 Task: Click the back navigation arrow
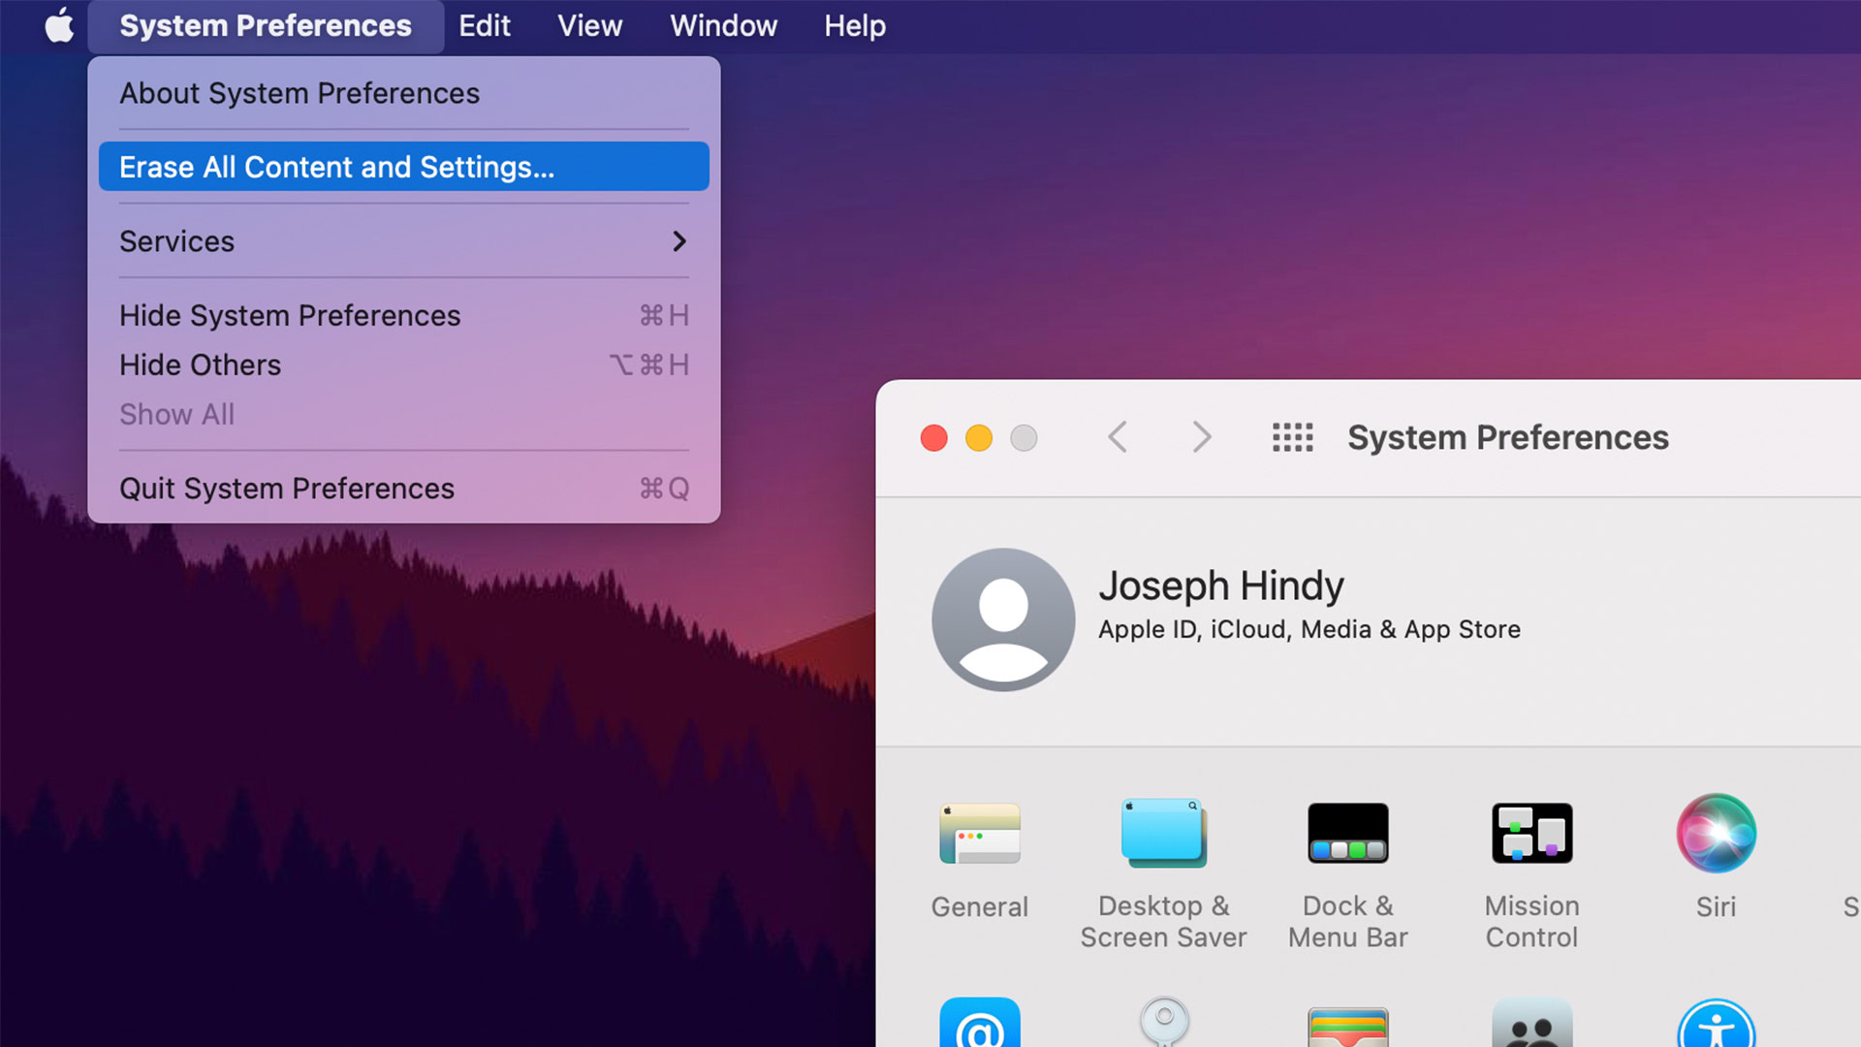click(x=1119, y=437)
